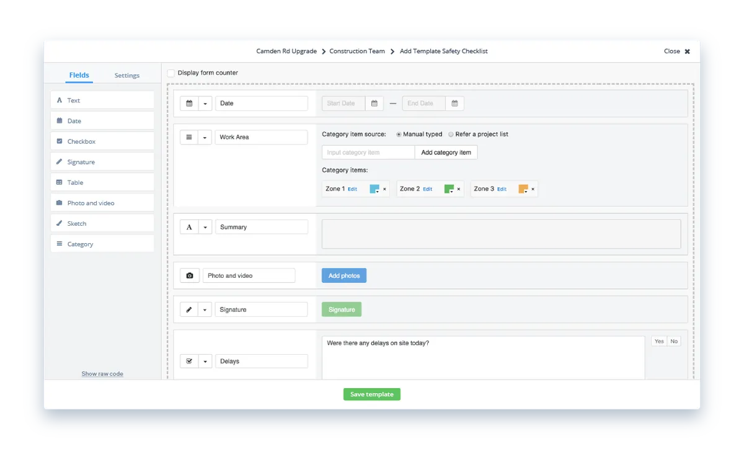Open dropdown arrow next to Summary icon
Viewport: 744px width, 449px height.
click(205, 227)
